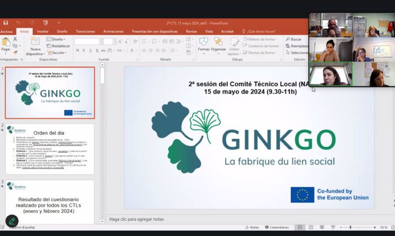Click the Save icon in quick access toolbar
This screenshot has width=395, height=236.
pos(5,23)
